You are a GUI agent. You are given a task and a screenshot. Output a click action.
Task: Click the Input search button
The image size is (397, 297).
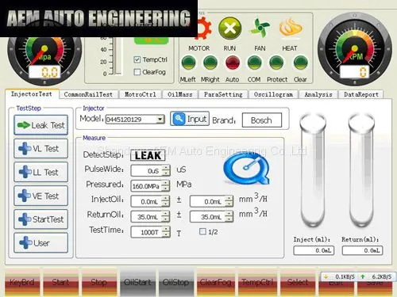click(x=190, y=119)
